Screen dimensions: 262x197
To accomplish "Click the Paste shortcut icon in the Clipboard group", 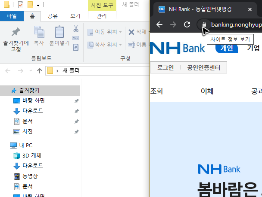I will coord(76,47).
